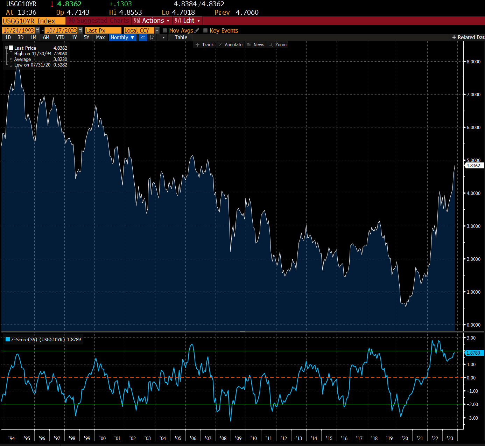Click the Track button label

tap(208, 45)
